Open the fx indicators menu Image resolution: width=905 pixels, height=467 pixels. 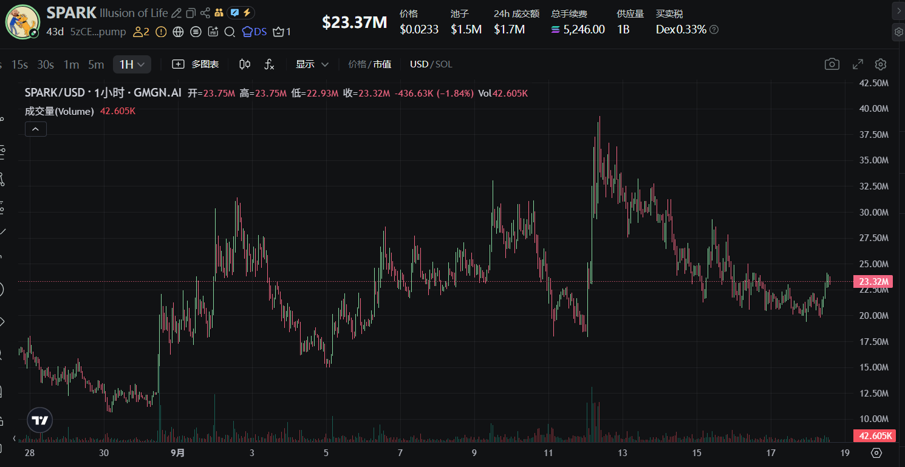click(269, 64)
